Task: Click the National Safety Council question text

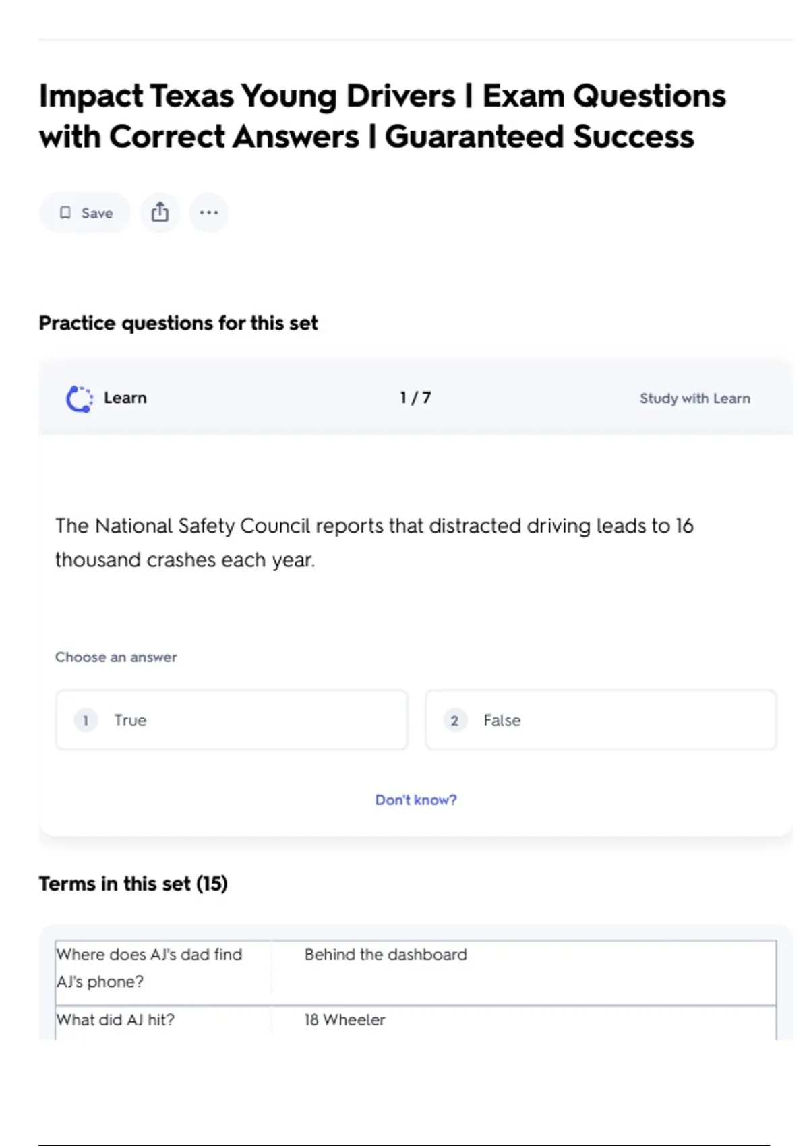Action: click(x=374, y=543)
